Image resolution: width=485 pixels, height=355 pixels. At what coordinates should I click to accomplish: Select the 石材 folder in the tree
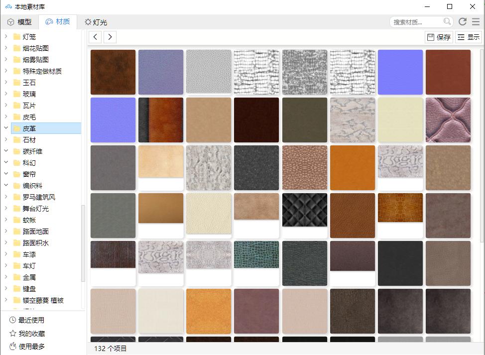tap(29, 140)
